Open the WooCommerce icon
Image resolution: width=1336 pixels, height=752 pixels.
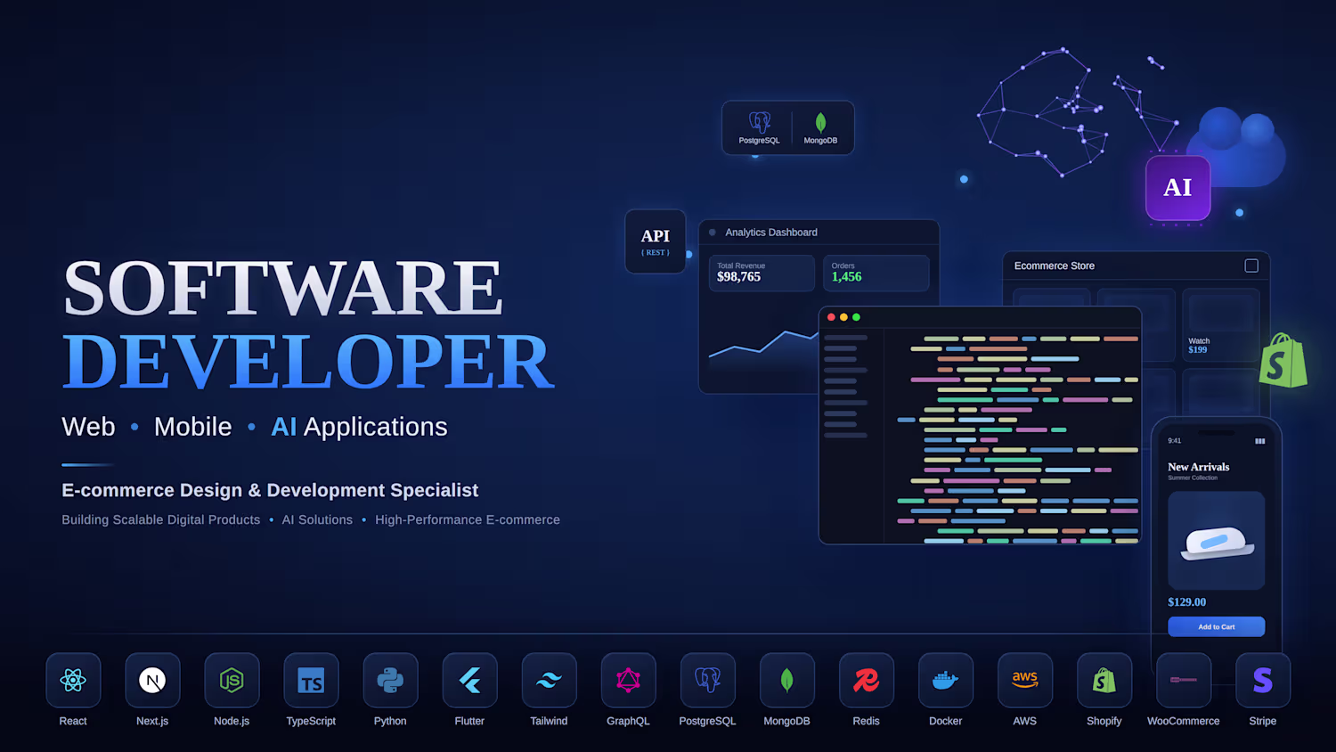pyautogui.click(x=1183, y=681)
